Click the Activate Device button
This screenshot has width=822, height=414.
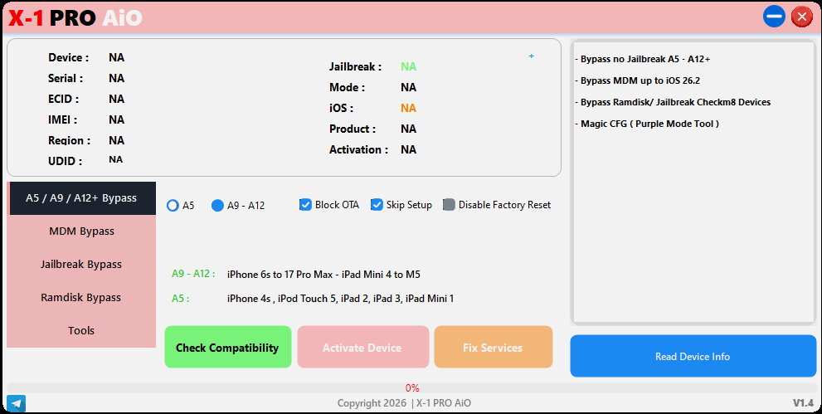coord(362,347)
